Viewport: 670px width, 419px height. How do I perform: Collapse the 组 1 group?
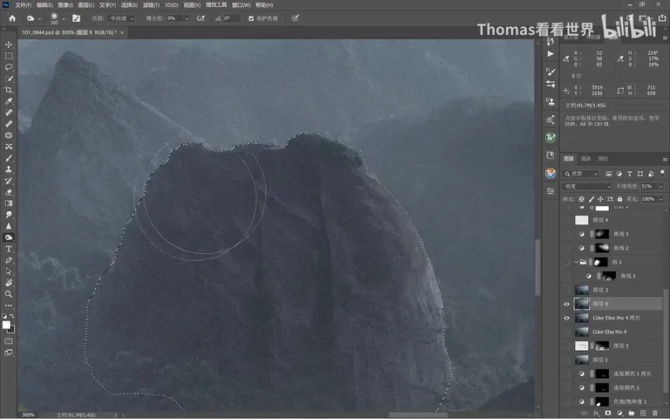coord(576,262)
